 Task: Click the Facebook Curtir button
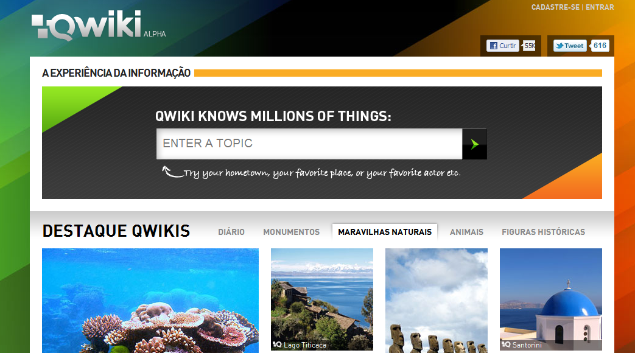(x=502, y=46)
